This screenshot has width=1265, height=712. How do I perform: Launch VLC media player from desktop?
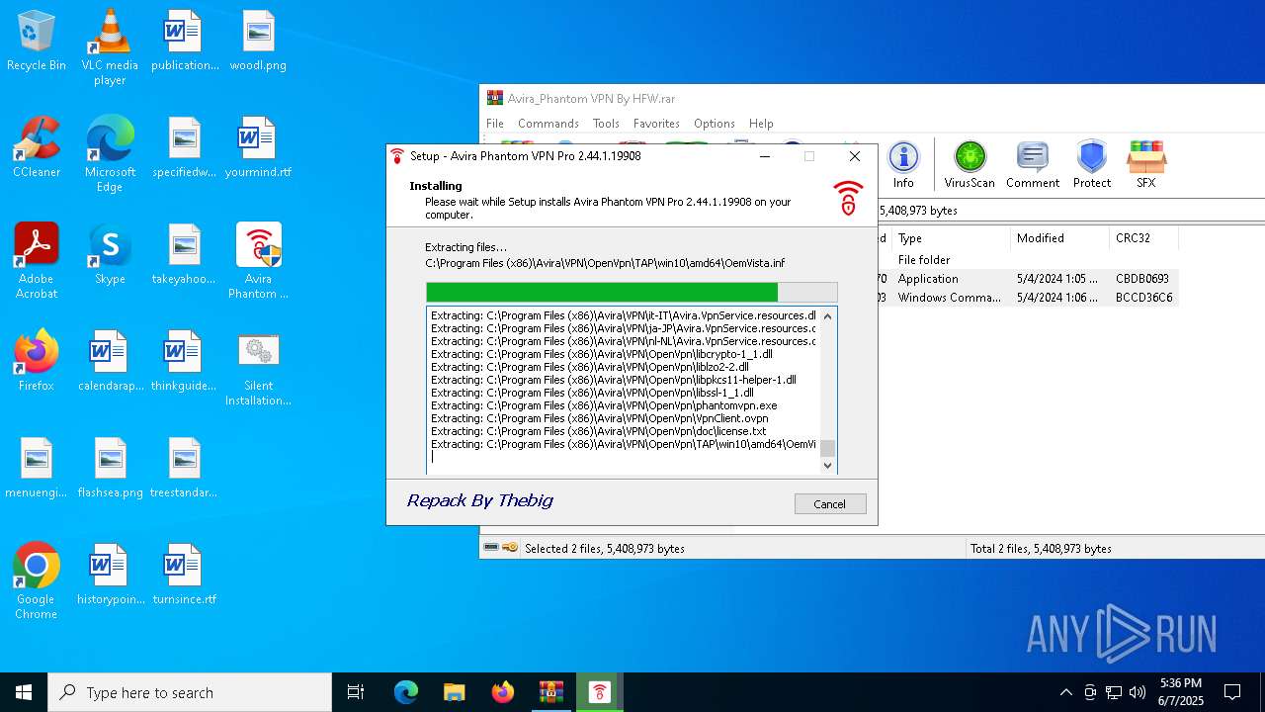(110, 47)
